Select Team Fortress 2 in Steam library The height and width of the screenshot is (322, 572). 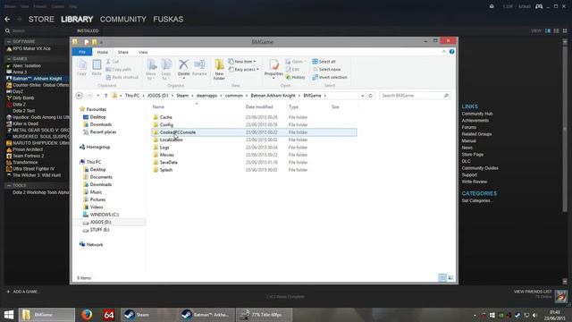point(28,156)
